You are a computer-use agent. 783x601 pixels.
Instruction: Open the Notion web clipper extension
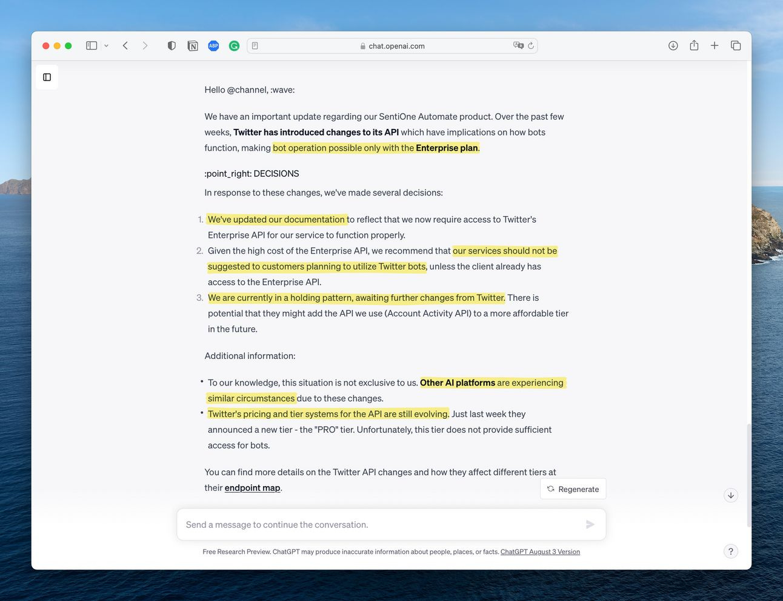click(x=193, y=45)
